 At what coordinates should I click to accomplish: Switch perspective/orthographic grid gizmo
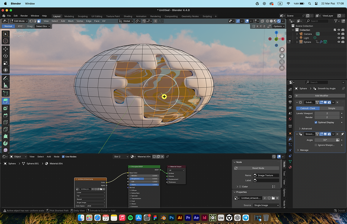(282, 68)
